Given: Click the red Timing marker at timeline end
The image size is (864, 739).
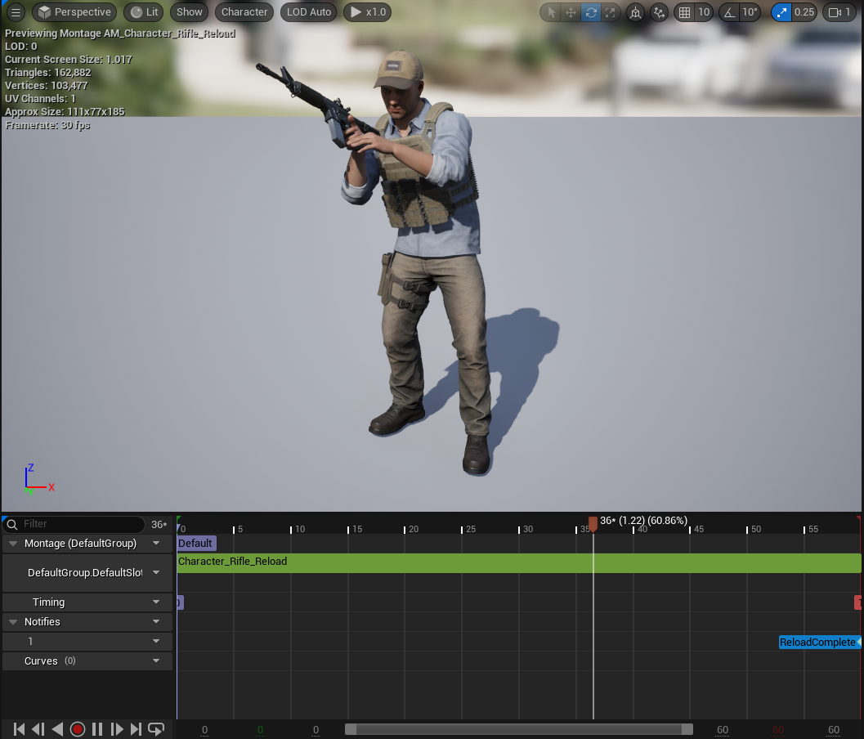Looking at the screenshot, I should [x=857, y=602].
